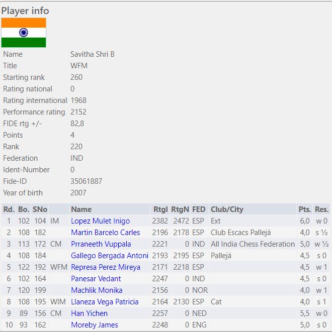Screen dimensions: 332x332
Task: Click the performance rating value 2152
Action: tap(78, 112)
